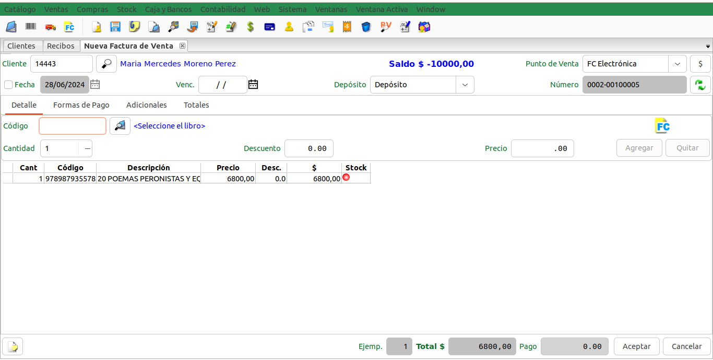Viewport: 713px width, 360px height.
Task: Click the red delivery truck icon
Action: click(50, 27)
